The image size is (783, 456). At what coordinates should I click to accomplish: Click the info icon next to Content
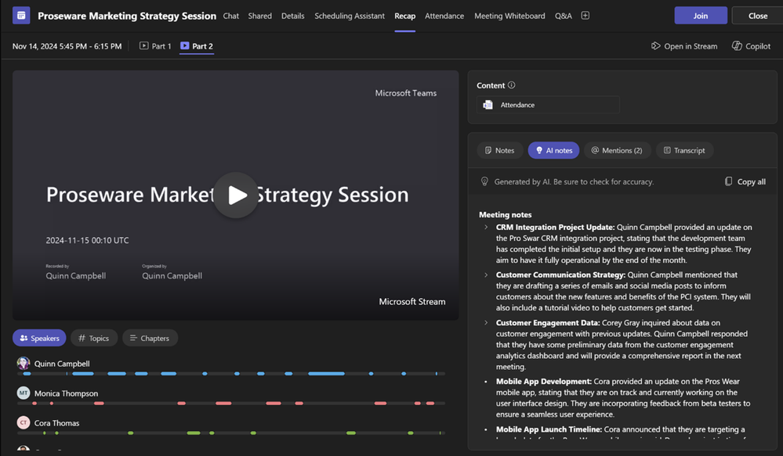(511, 85)
